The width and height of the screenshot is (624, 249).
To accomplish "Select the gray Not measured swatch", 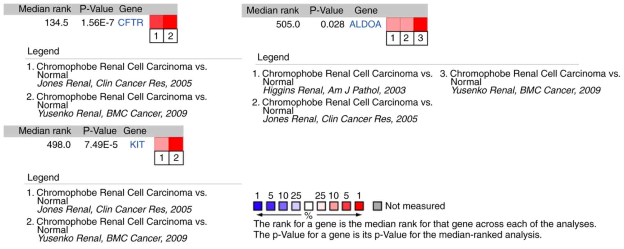I will point(377,206).
